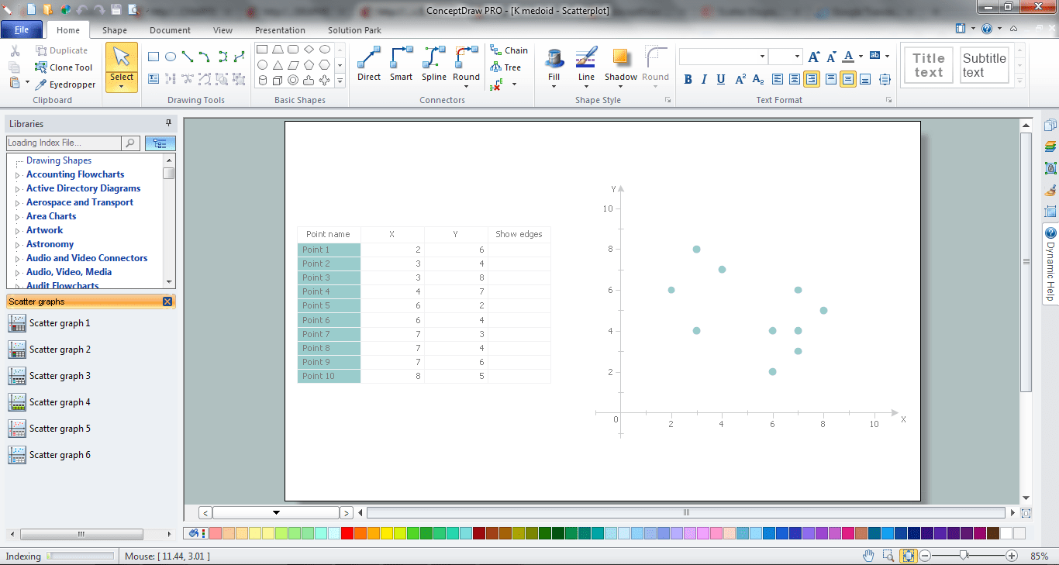Toggle Underline text formatting
1059x565 pixels.
(x=721, y=79)
